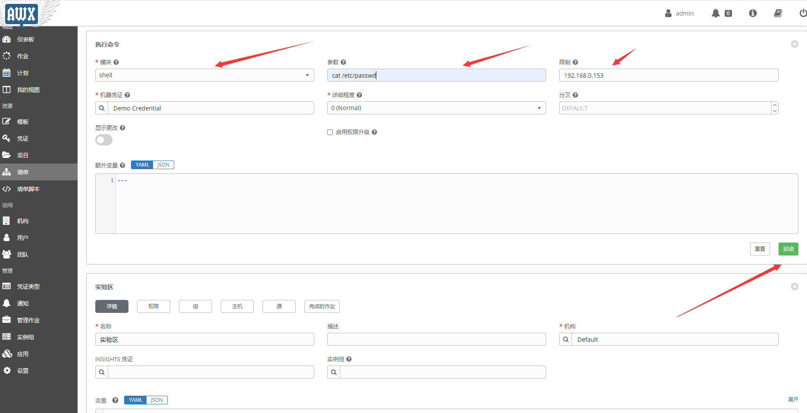Open 凭证类型 credential types

click(28, 287)
